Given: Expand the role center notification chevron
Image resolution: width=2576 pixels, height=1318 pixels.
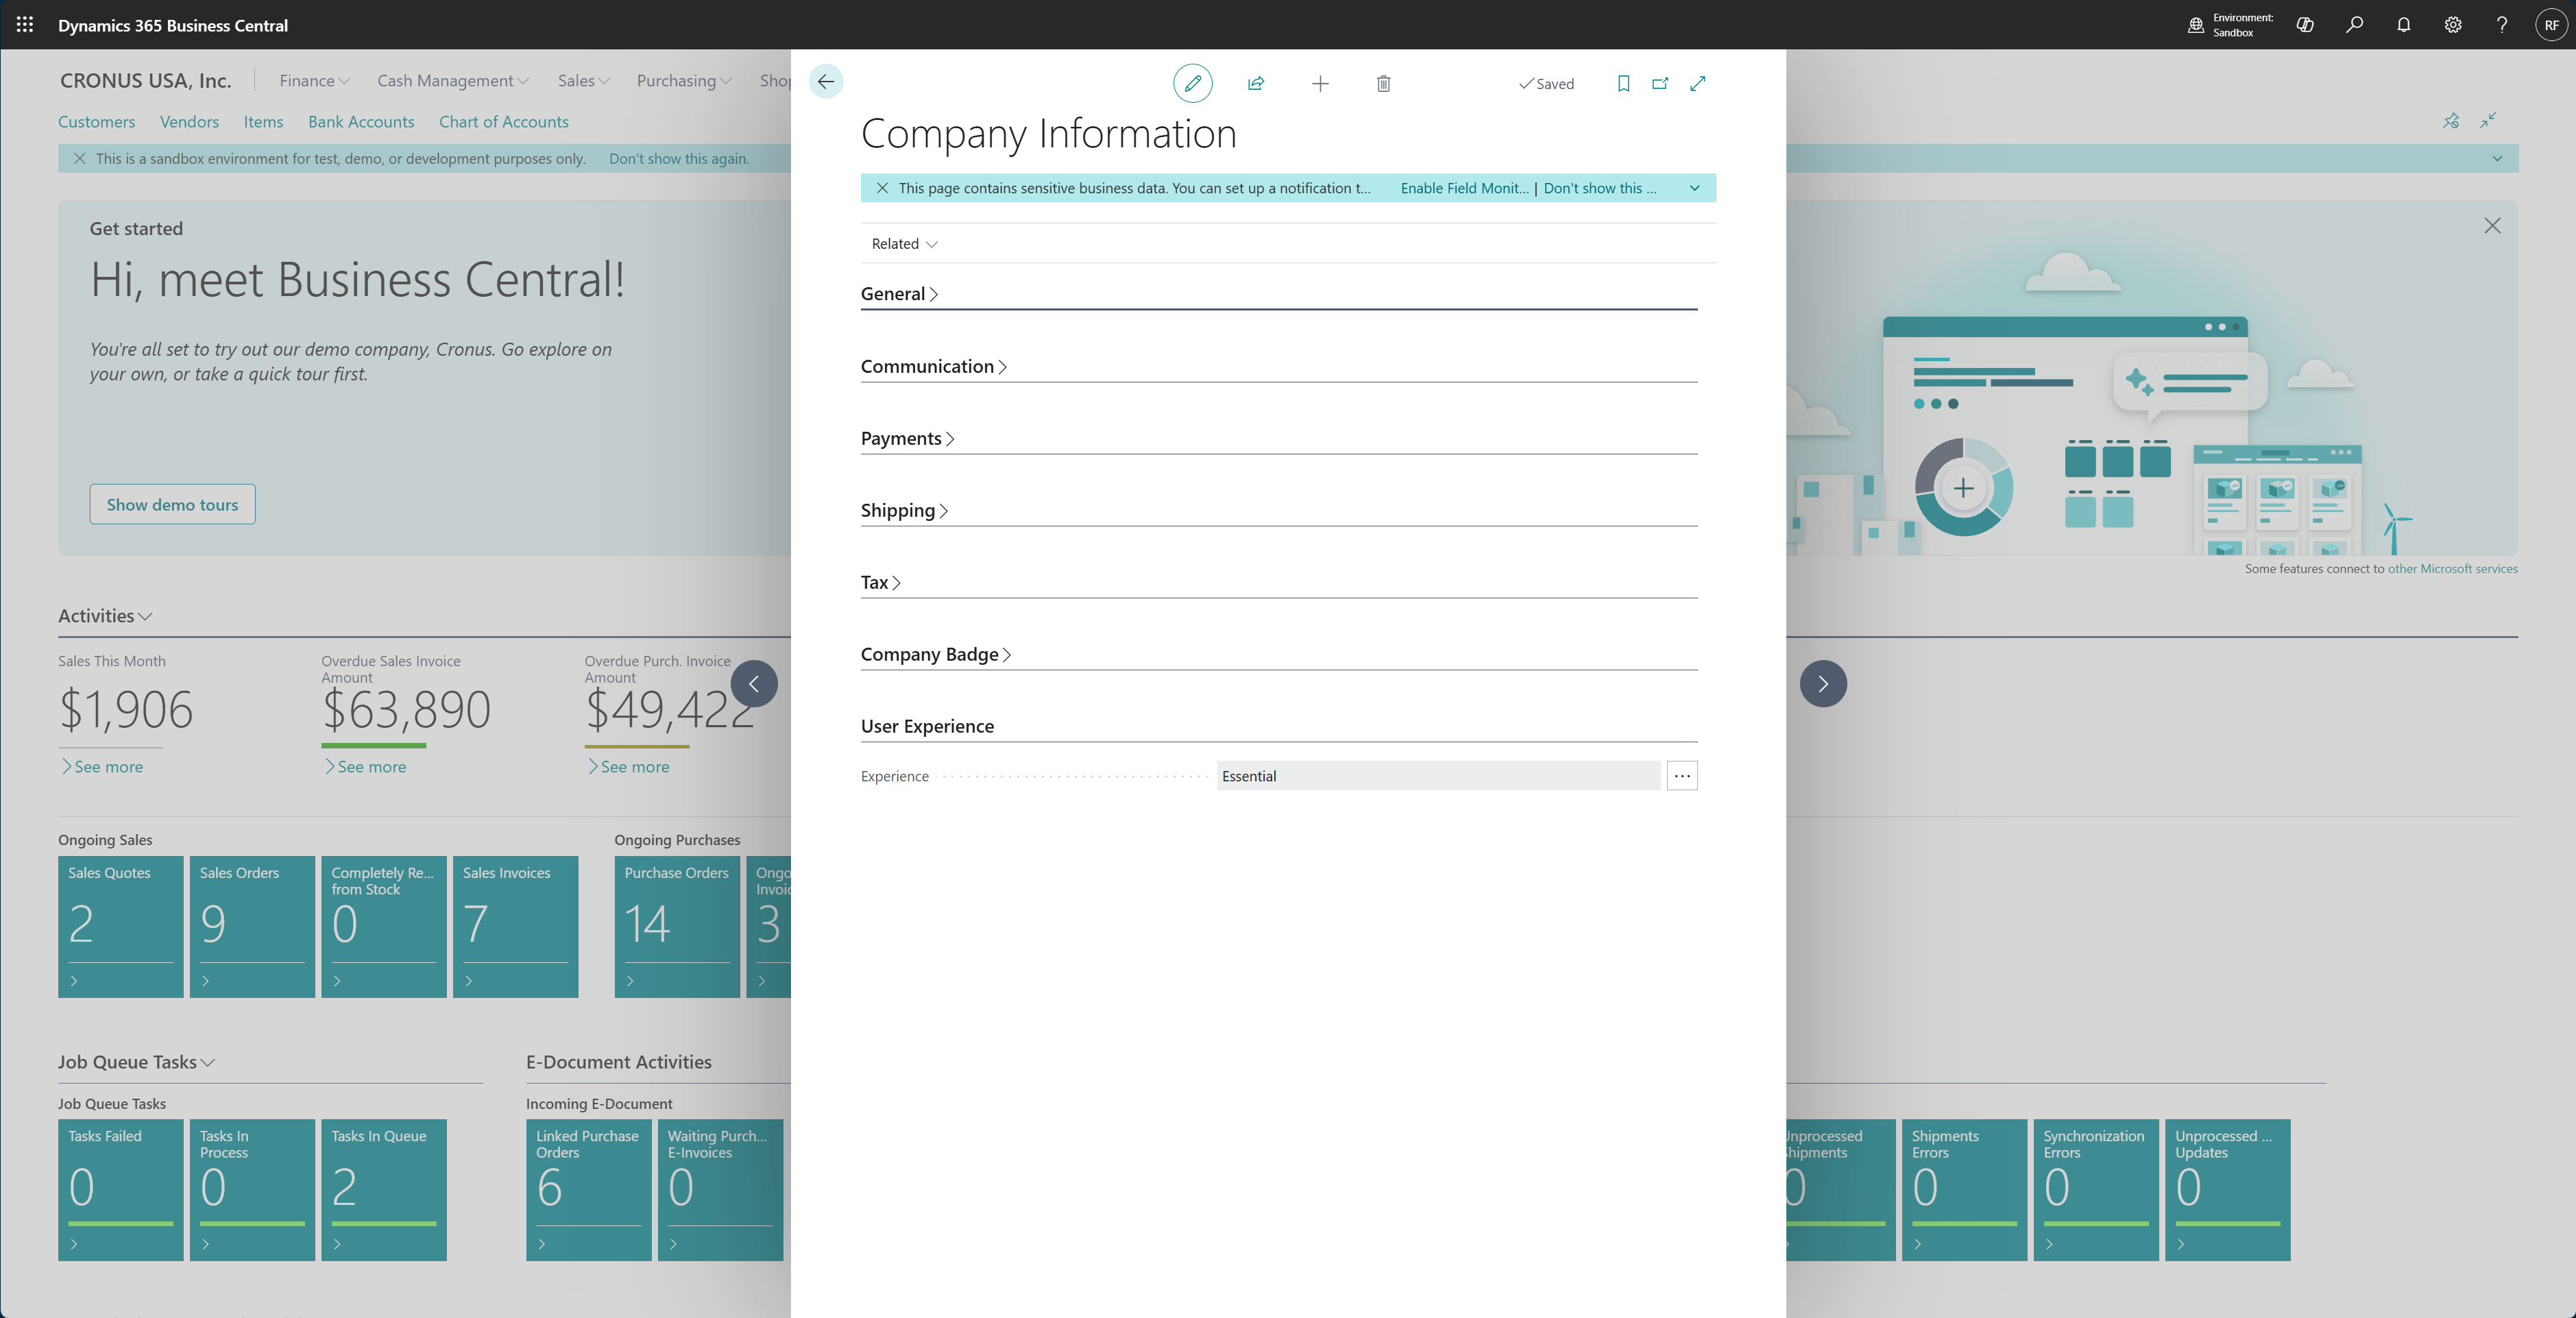Looking at the screenshot, I should 2497,158.
